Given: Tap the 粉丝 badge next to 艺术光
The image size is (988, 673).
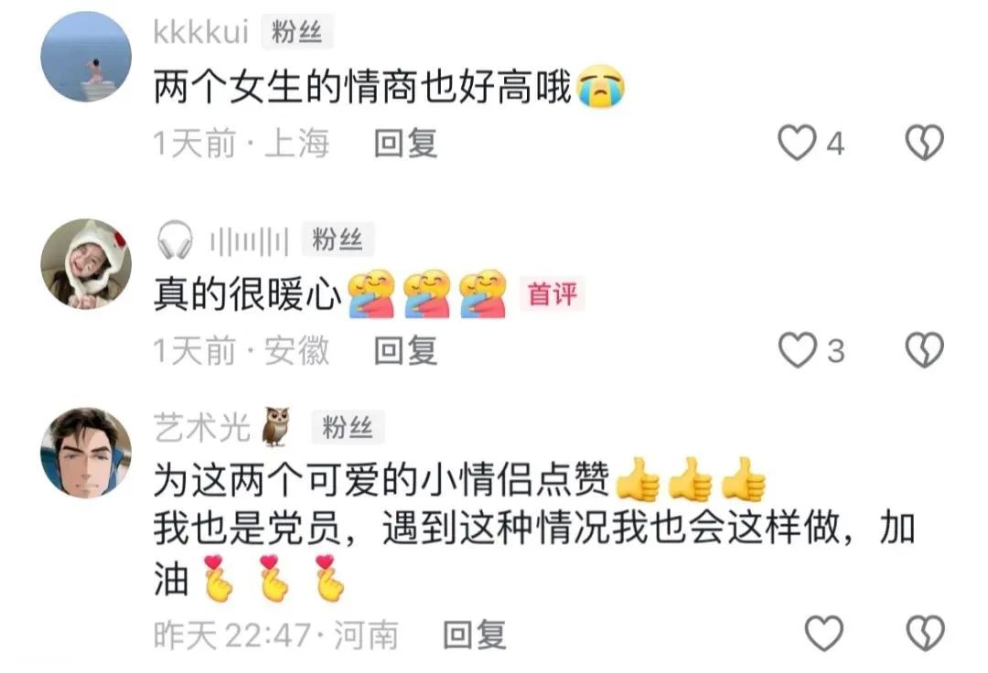Looking at the screenshot, I should [x=348, y=428].
